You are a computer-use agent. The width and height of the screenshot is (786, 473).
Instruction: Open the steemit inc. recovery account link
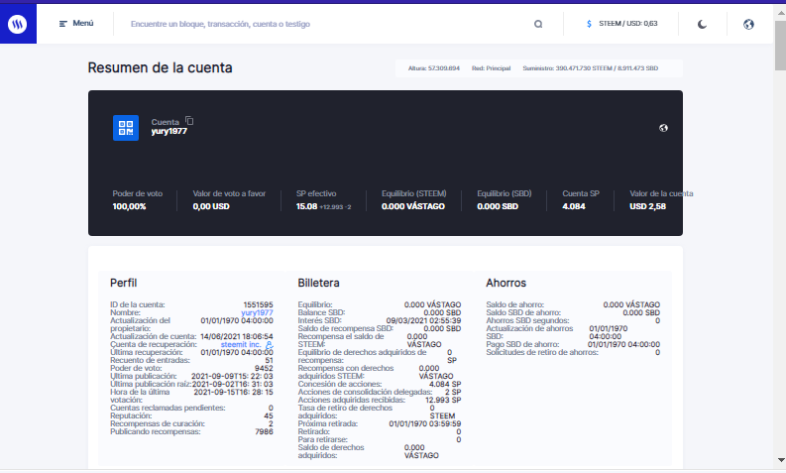(241, 345)
